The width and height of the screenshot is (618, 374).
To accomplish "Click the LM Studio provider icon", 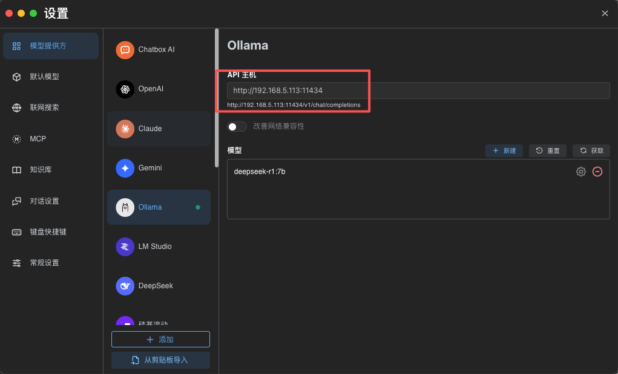I will (125, 247).
